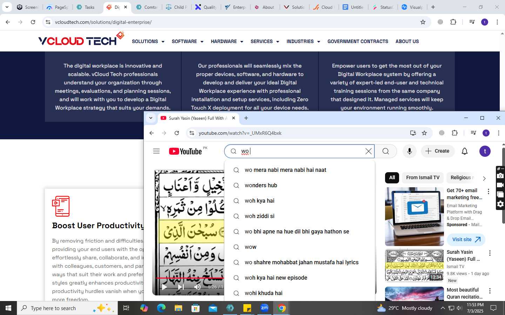505x315 pixels.
Task: Choose 'wo shahre mohabbat jahan mustafa hai lyrics'
Action: (x=299, y=262)
